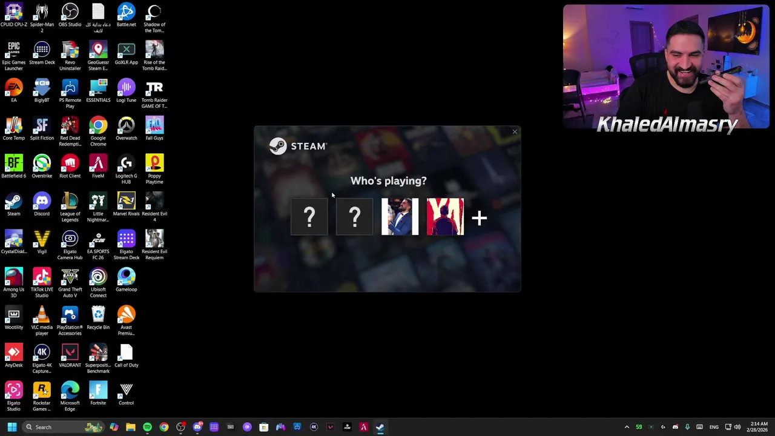Screen dimensions: 775x436
Task: Open volume control in system tray
Action: click(x=737, y=427)
